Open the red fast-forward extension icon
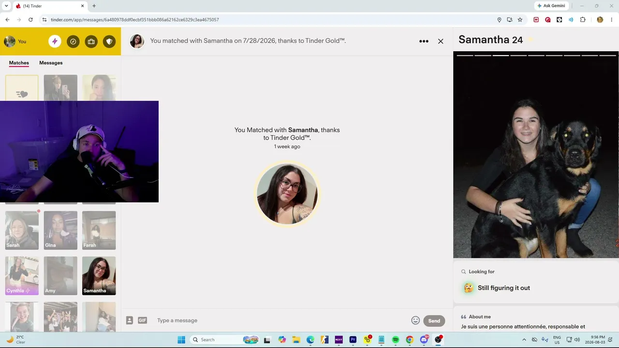Image resolution: width=619 pixels, height=348 pixels. (x=536, y=20)
